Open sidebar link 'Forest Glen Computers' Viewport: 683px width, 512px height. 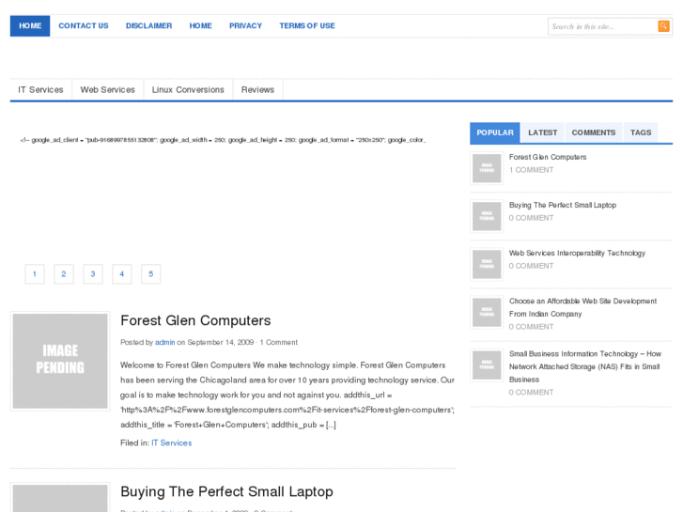548,157
